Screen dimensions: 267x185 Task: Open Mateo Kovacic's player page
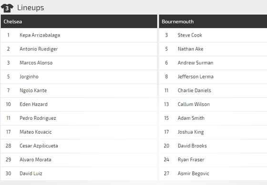point(36,132)
